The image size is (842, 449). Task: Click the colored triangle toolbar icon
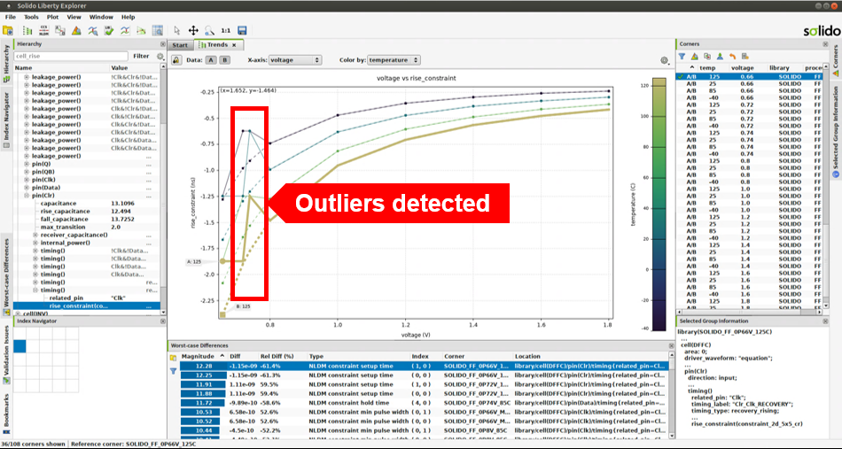pos(76,31)
